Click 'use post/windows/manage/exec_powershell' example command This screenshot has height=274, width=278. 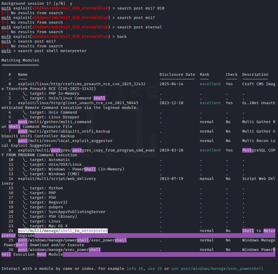click(218, 268)
